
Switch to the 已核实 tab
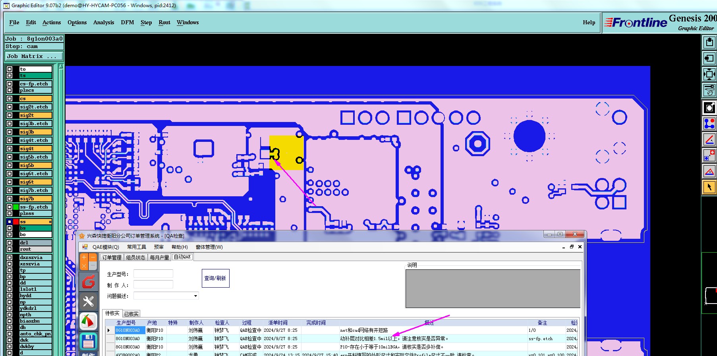pos(131,314)
